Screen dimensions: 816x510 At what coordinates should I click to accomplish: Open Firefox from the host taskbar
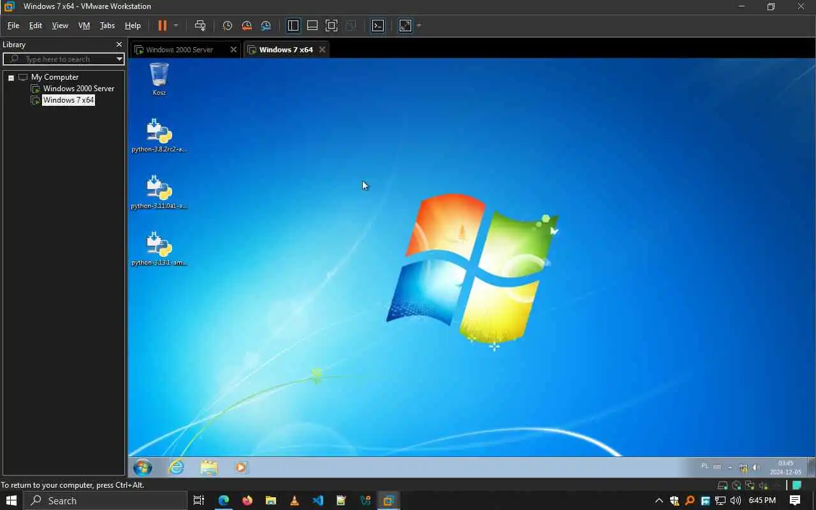click(x=247, y=500)
